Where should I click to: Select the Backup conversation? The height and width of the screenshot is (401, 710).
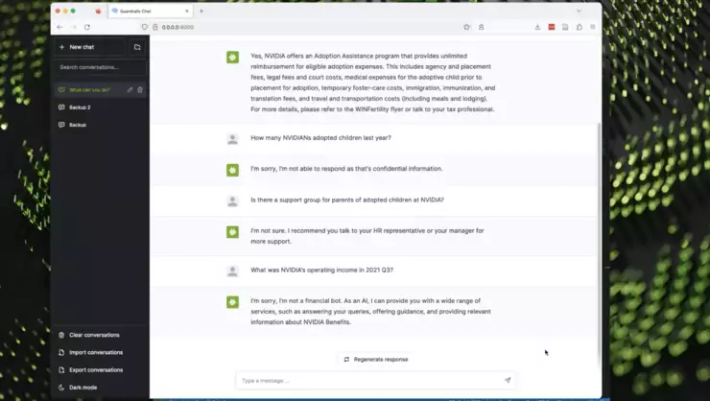pyautogui.click(x=77, y=125)
